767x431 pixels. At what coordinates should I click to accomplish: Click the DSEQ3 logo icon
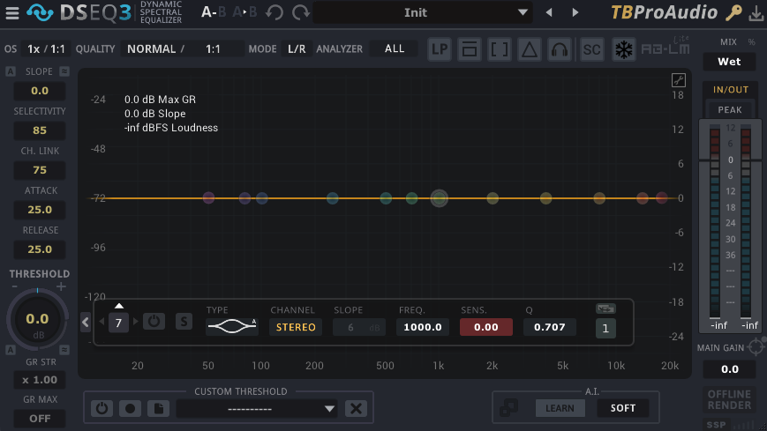pos(40,12)
